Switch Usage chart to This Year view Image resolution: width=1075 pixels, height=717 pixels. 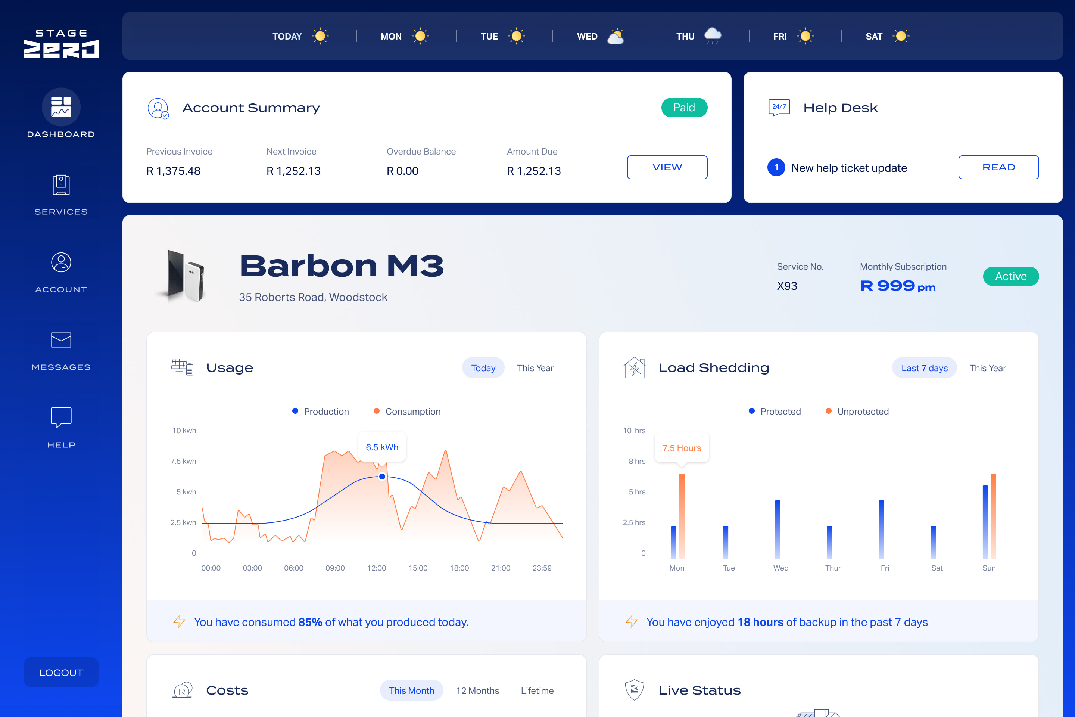click(x=535, y=367)
